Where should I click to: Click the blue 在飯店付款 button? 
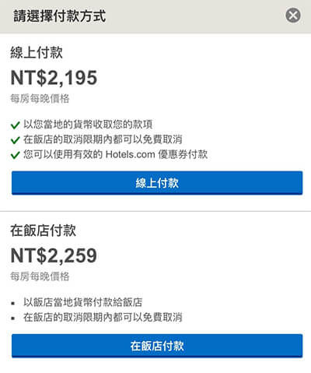(157, 346)
